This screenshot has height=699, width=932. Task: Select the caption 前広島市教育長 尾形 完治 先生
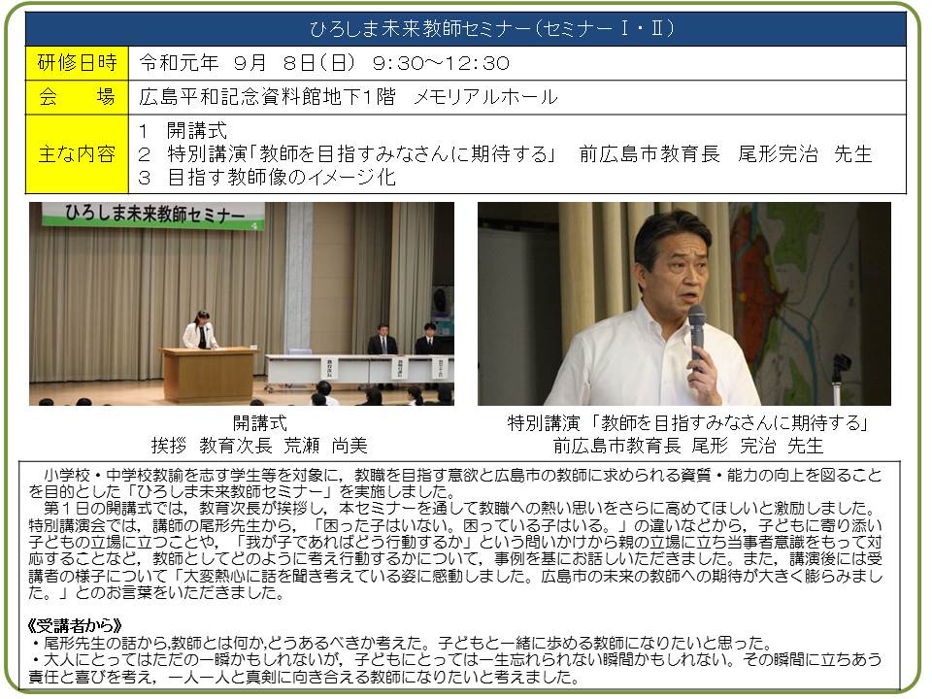click(687, 446)
